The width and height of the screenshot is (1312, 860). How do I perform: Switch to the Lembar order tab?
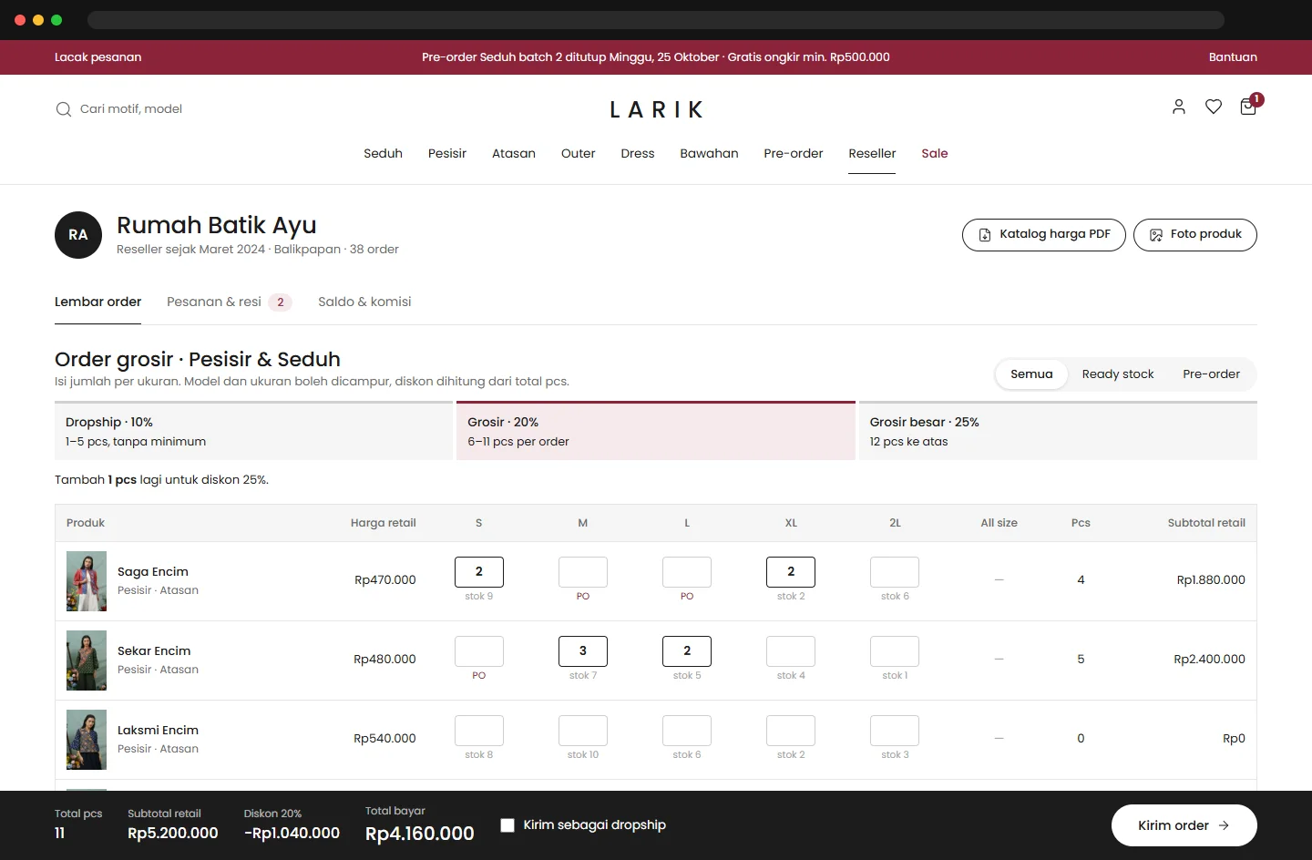(x=97, y=302)
